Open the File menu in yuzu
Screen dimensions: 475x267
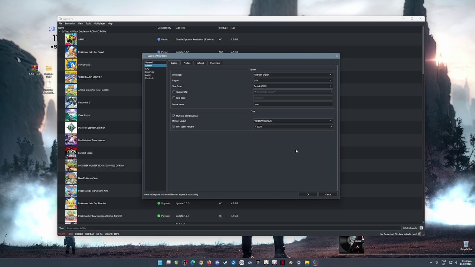click(x=60, y=23)
